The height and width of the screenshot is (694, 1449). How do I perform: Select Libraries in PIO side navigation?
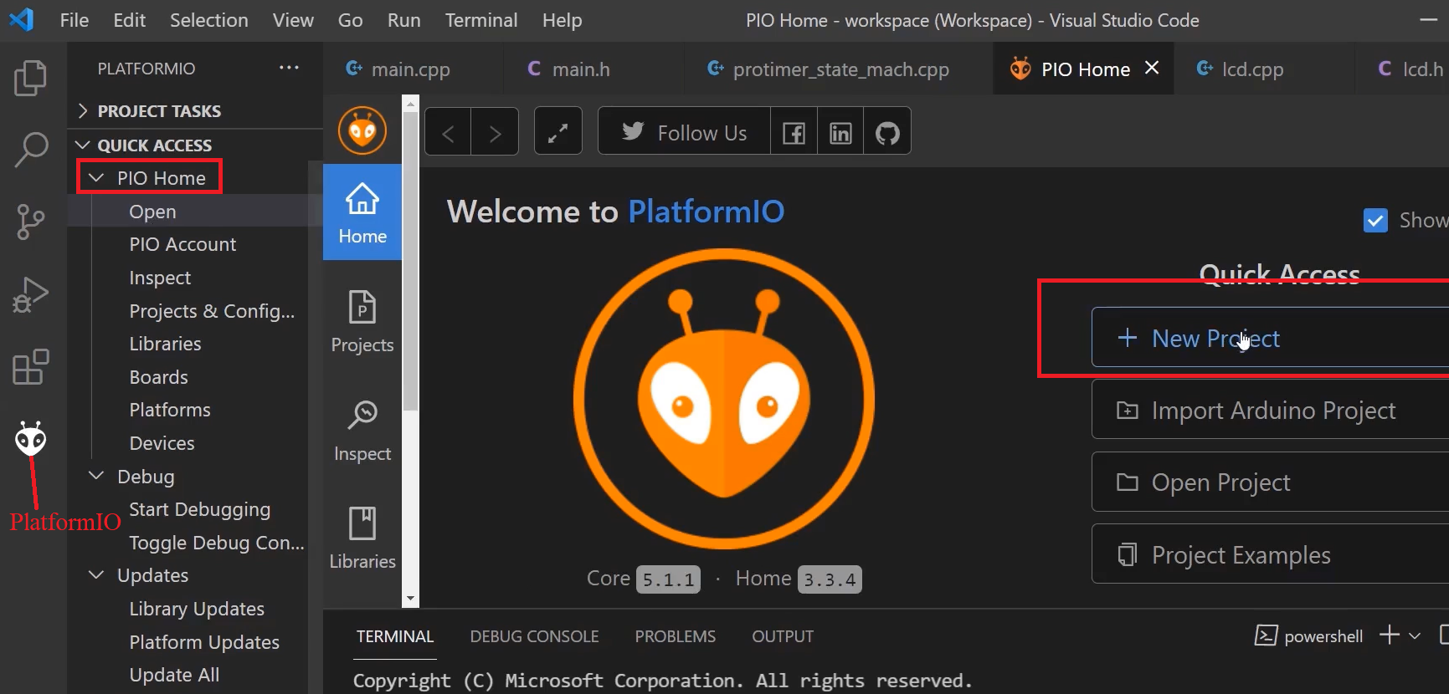tap(362, 538)
